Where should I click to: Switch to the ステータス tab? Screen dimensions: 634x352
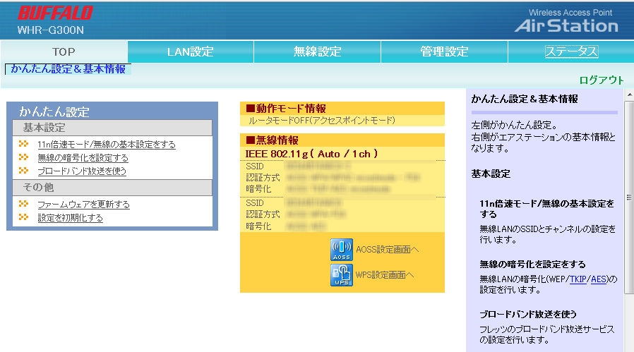pyautogui.click(x=571, y=51)
